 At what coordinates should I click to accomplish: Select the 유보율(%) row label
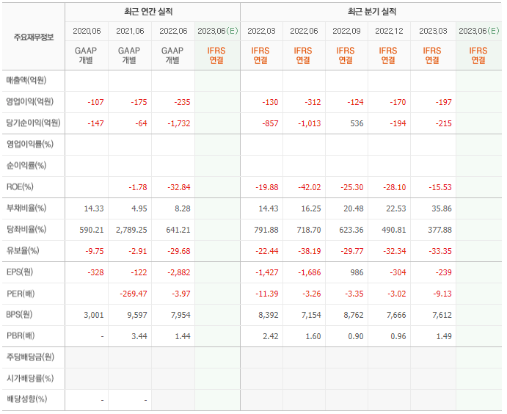coord(23,250)
